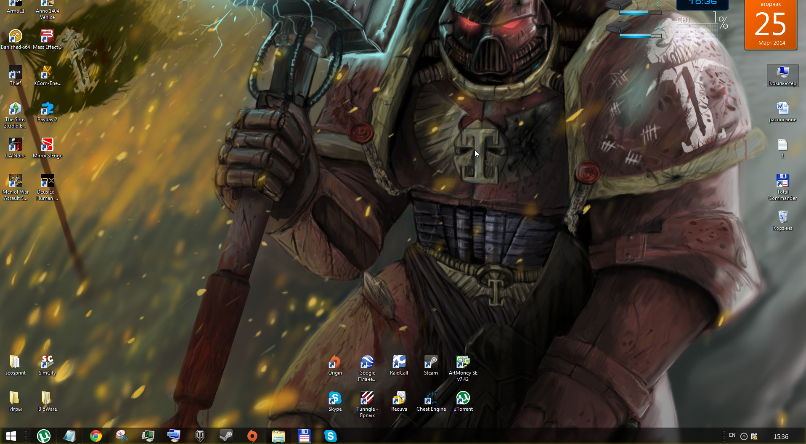
Task: Click the D: drive gadget icon
Action: tap(619, 28)
